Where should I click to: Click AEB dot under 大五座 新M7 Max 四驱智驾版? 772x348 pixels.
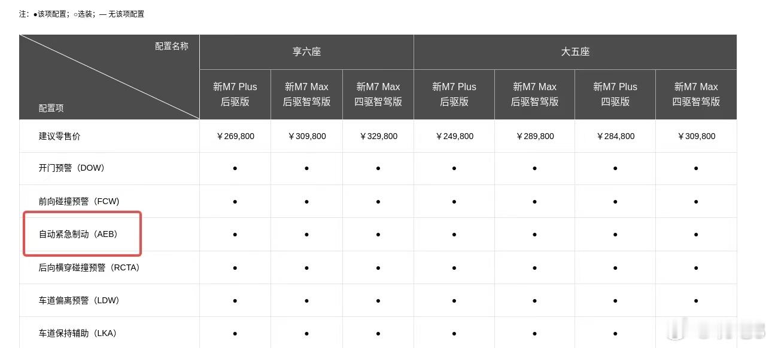696,234
